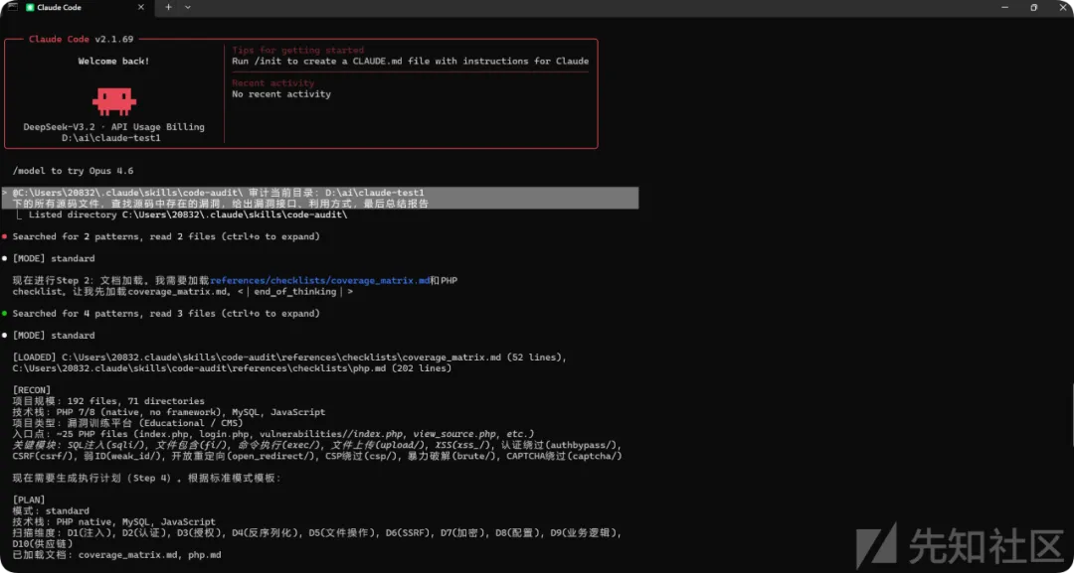Open the new tab profile dropdown
Screen dimensions: 1074x573
click(x=188, y=8)
